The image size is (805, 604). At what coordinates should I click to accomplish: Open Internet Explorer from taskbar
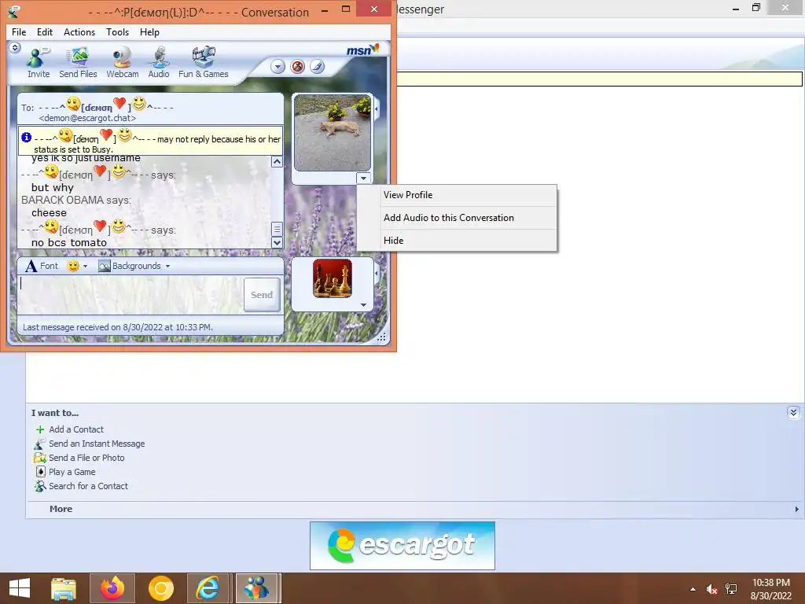(208, 588)
